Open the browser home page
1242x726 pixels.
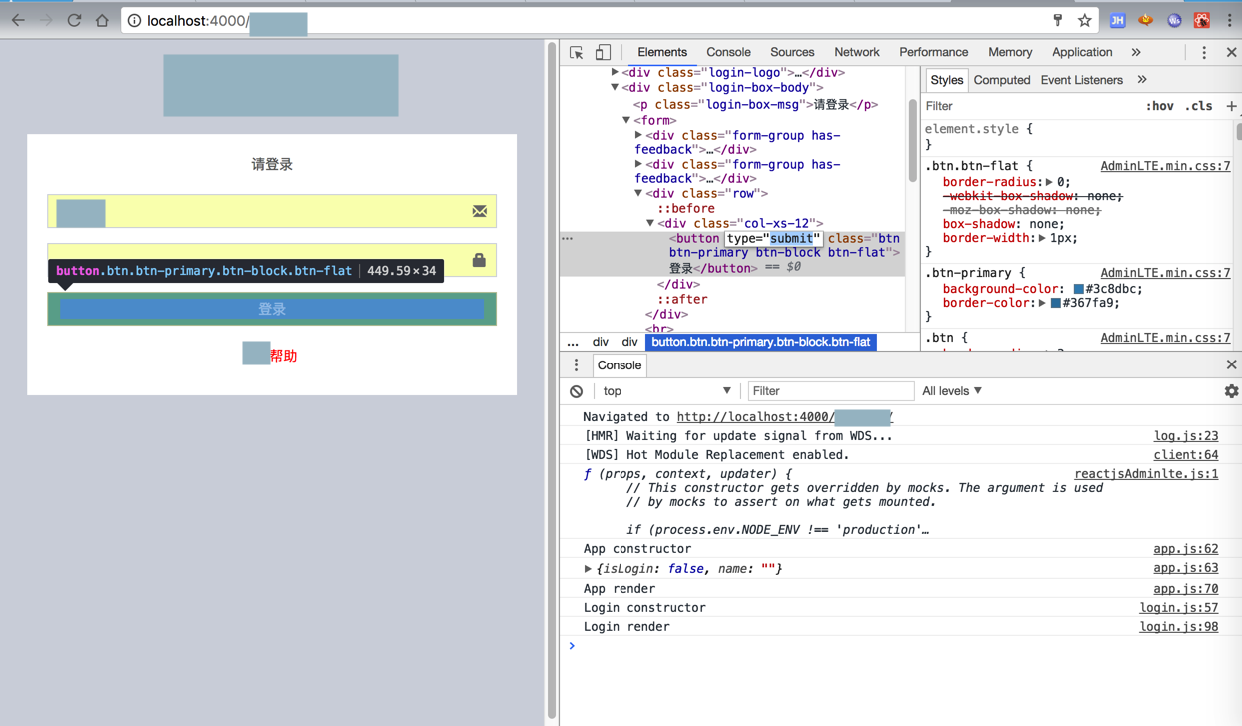click(x=102, y=20)
